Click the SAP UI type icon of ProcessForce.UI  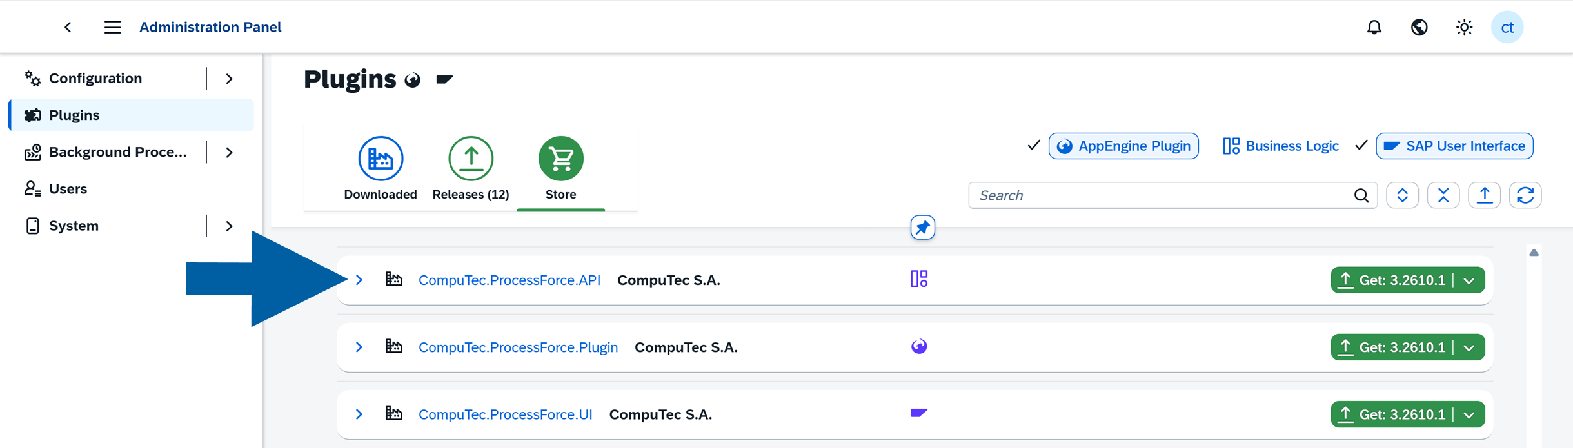click(919, 413)
